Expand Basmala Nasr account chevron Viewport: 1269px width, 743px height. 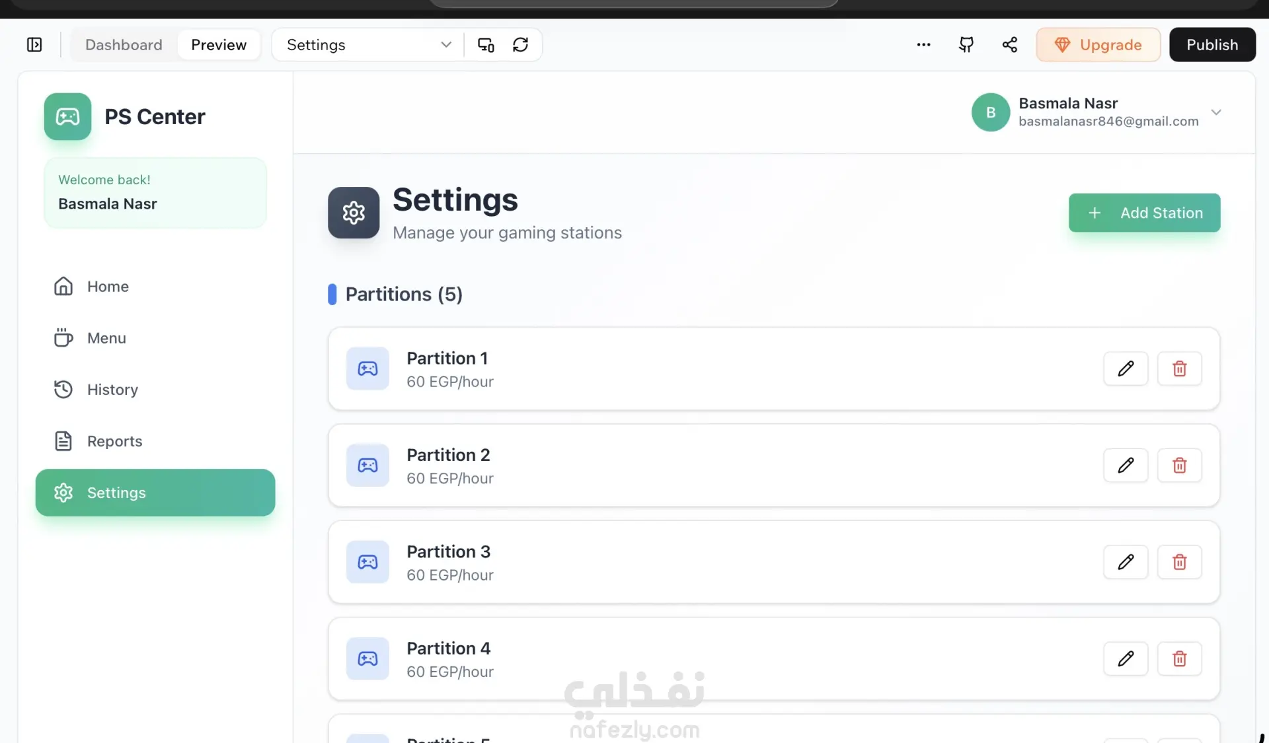[x=1216, y=112]
